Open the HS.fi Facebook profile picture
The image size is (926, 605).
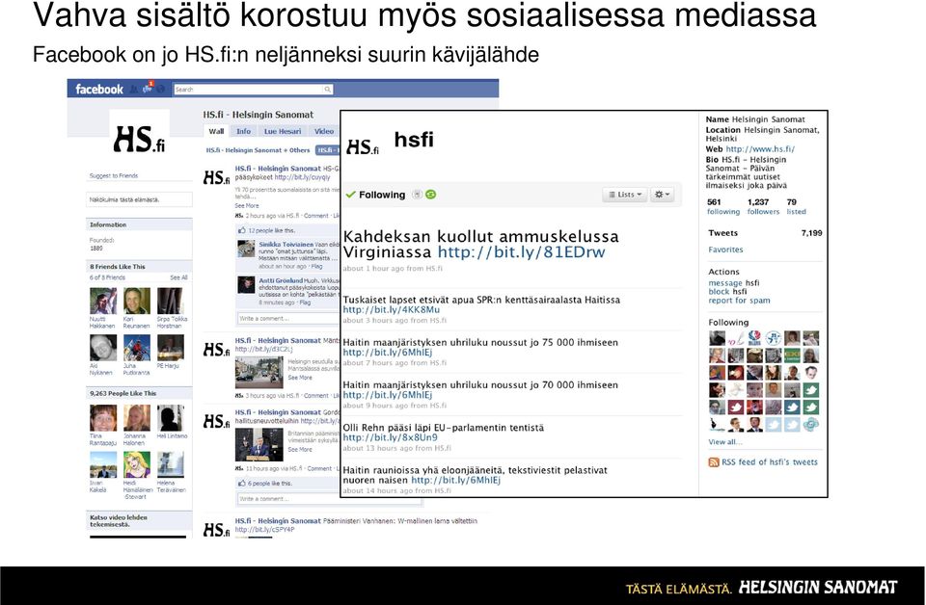click(139, 139)
